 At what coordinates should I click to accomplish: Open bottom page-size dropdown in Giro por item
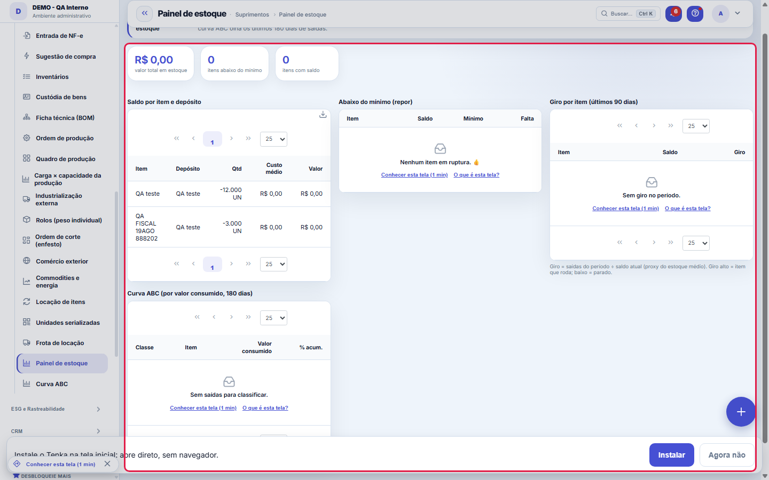696,243
